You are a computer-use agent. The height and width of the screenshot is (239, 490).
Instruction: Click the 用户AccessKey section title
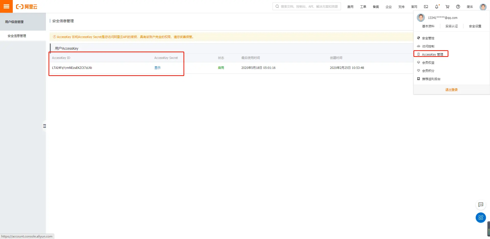tap(67, 48)
